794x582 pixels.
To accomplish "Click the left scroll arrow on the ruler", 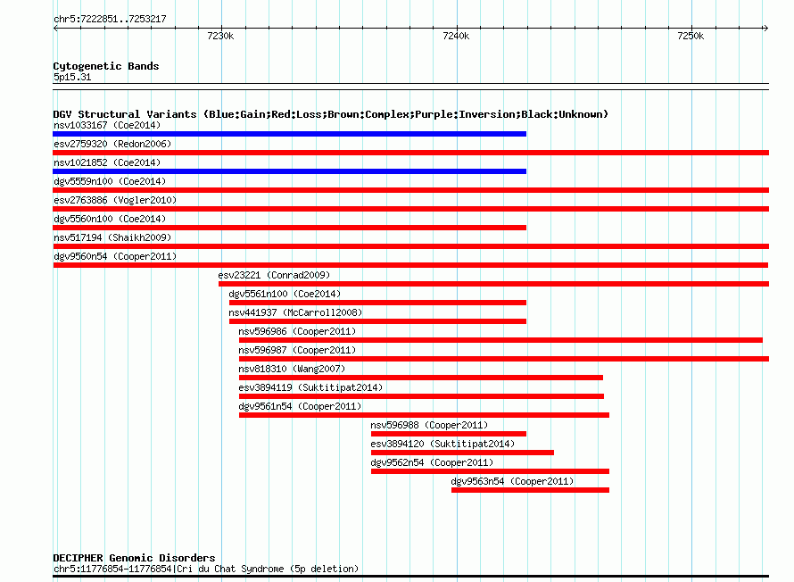I will click(x=55, y=29).
